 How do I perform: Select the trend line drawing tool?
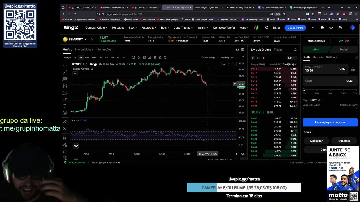pyautogui.click(x=65, y=72)
